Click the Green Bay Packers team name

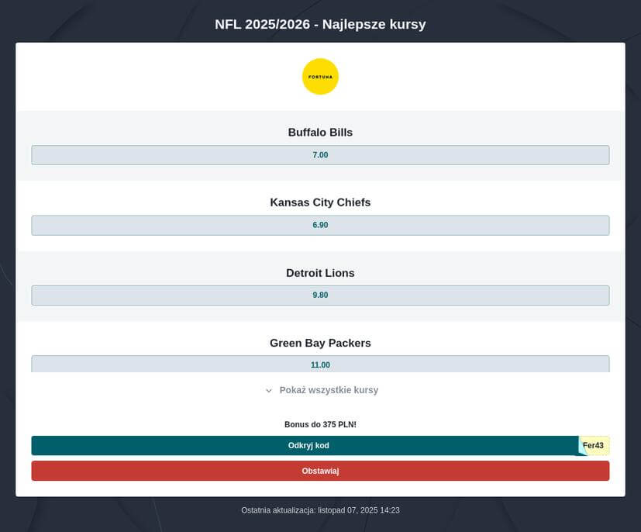(x=320, y=343)
